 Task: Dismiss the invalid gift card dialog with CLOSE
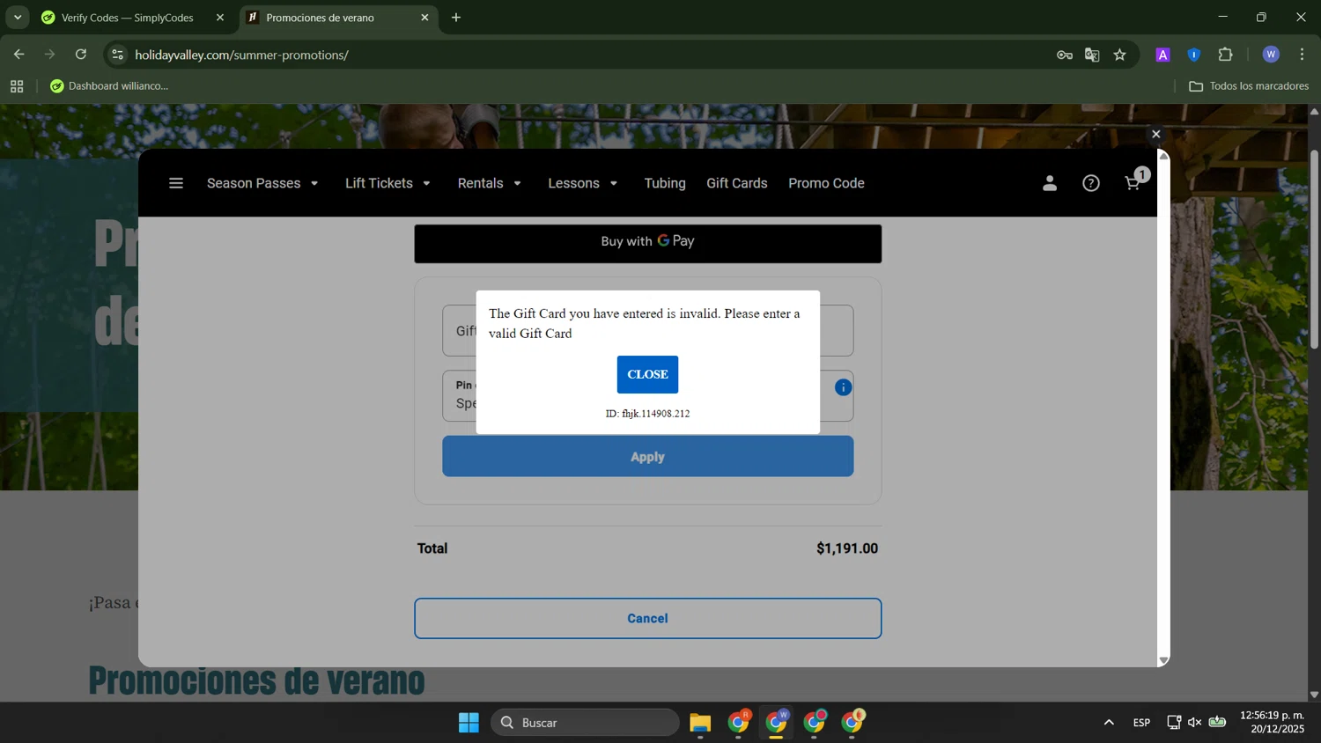[x=647, y=374]
